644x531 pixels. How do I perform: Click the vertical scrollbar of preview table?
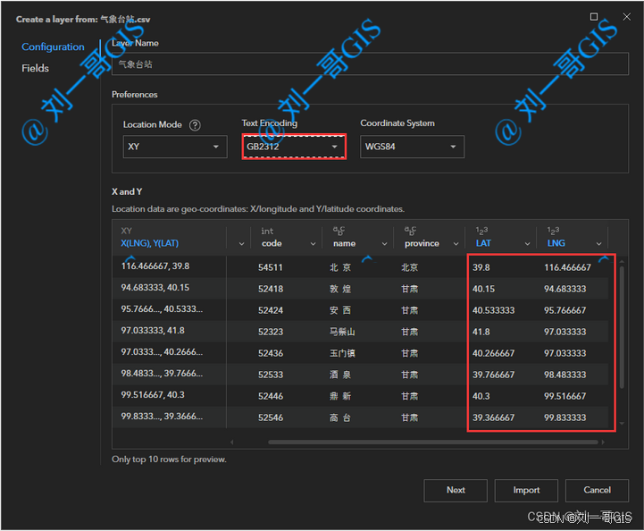(x=622, y=327)
